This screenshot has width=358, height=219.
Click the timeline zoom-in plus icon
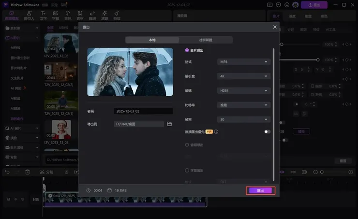(351, 172)
